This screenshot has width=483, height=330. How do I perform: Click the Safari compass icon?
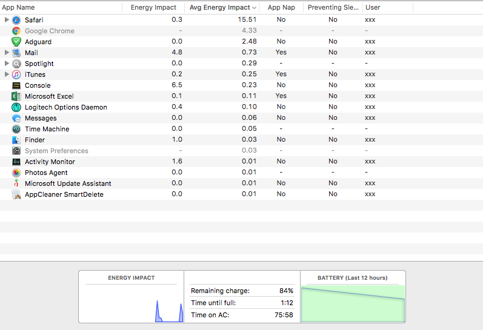click(x=16, y=20)
